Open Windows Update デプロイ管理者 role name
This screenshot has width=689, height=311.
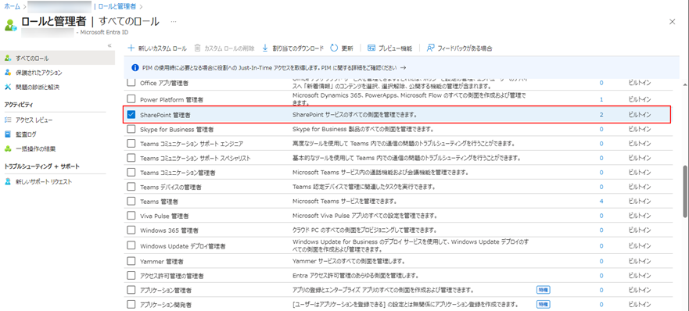click(x=182, y=246)
